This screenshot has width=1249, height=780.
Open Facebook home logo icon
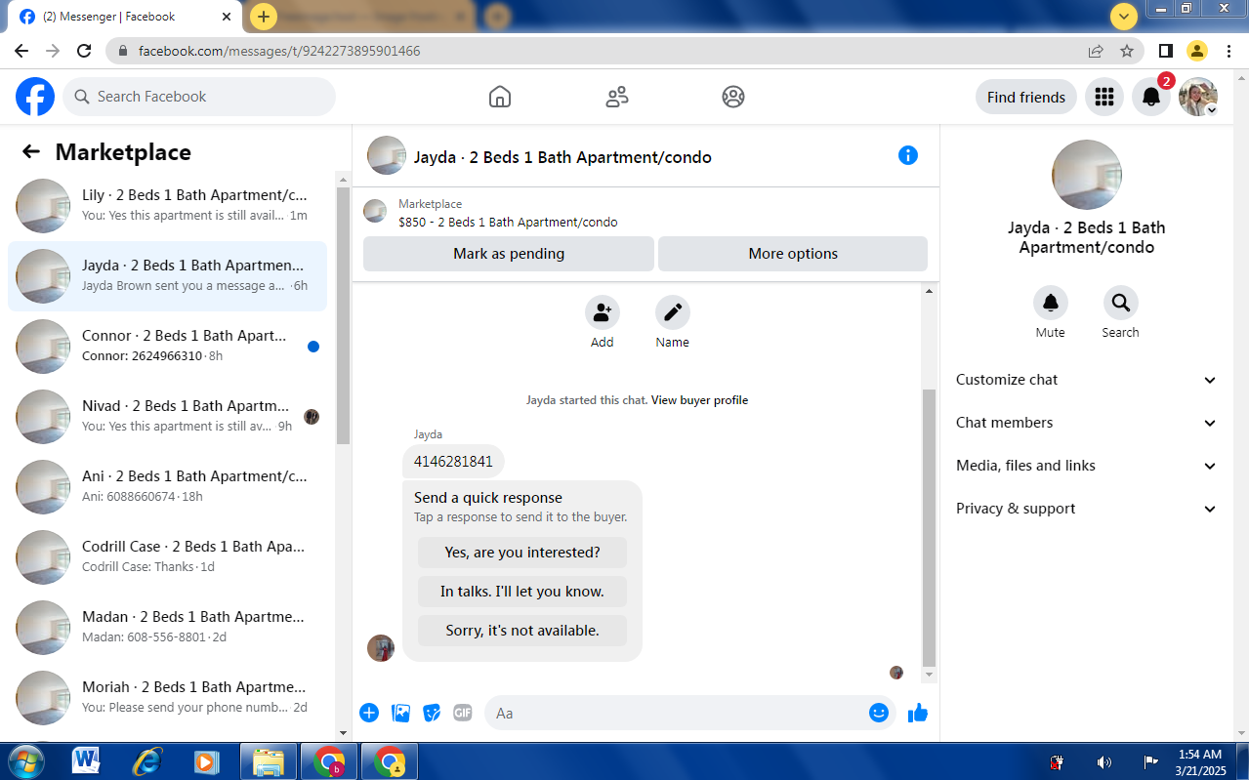(35, 97)
